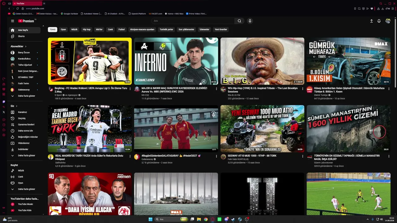Open the Siz section chevron
The height and width of the screenshot is (223, 397).
(x=17, y=106)
